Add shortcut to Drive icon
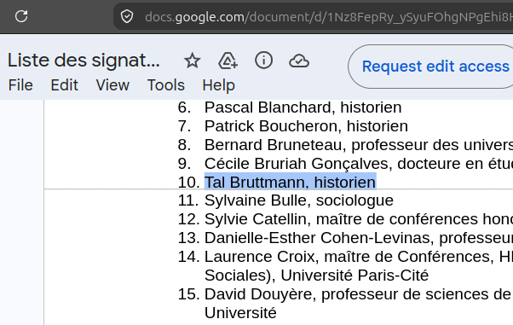This screenshot has height=325, width=513. pos(228,61)
